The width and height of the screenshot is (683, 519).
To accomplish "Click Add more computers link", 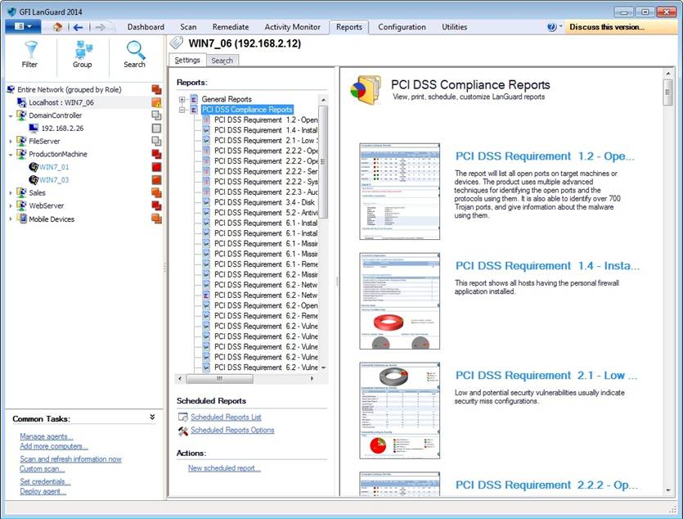I will (54, 446).
